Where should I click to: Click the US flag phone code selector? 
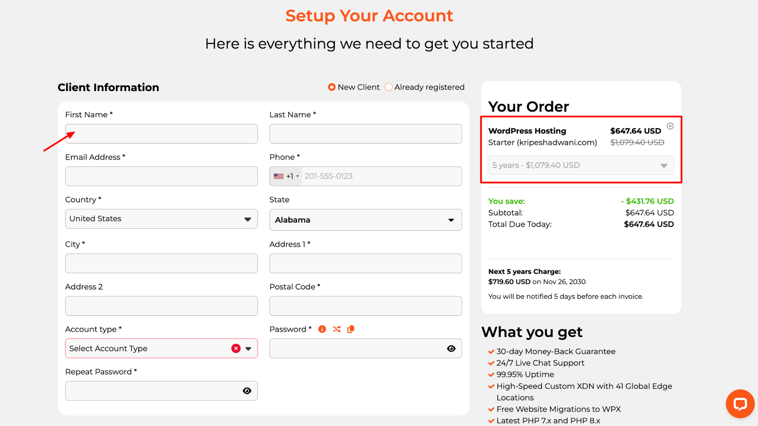[286, 176]
